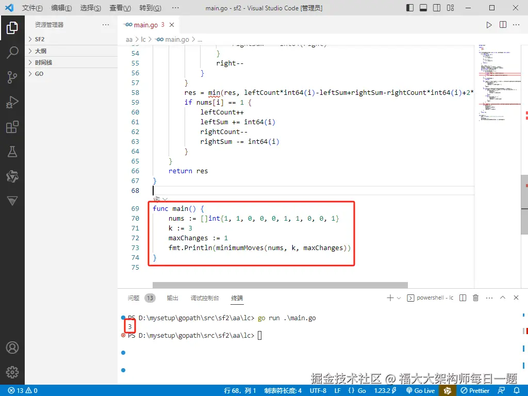Image resolution: width=528 pixels, height=396 pixels.
Task: Open editor more actions menu
Action: 516,25
